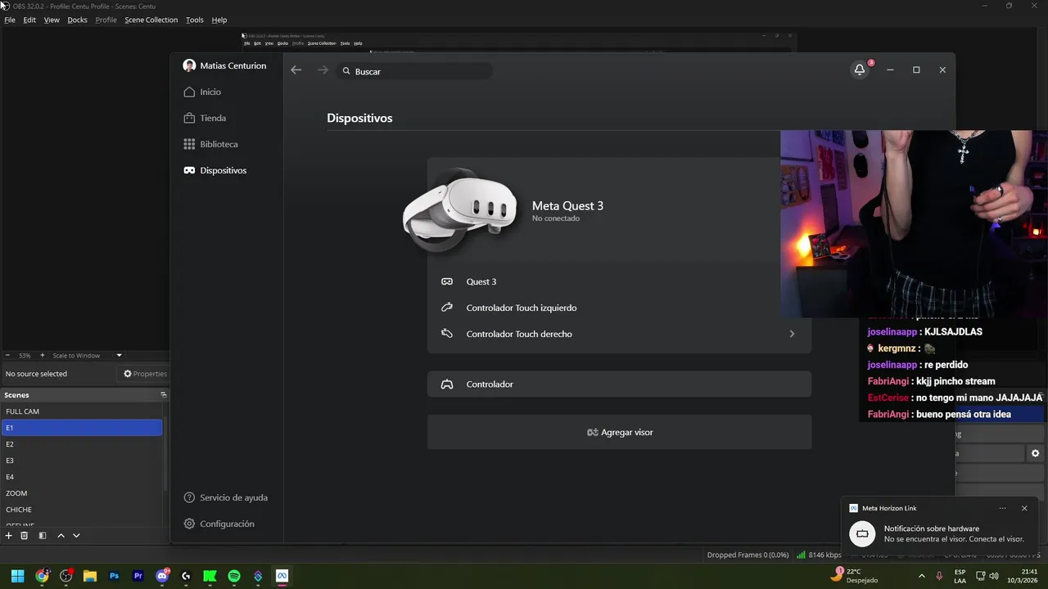Image resolution: width=1048 pixels, height=589 pixels.
Task: Open the Scale to Window dropdown
Action: pyautogui.click(x=87, y=355)
